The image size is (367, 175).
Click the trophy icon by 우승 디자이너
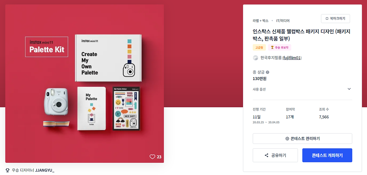[7, 170]
